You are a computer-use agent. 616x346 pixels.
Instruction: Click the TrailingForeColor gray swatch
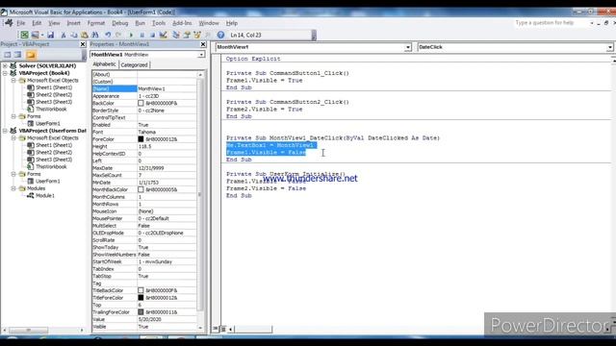(x=141, y=312)
